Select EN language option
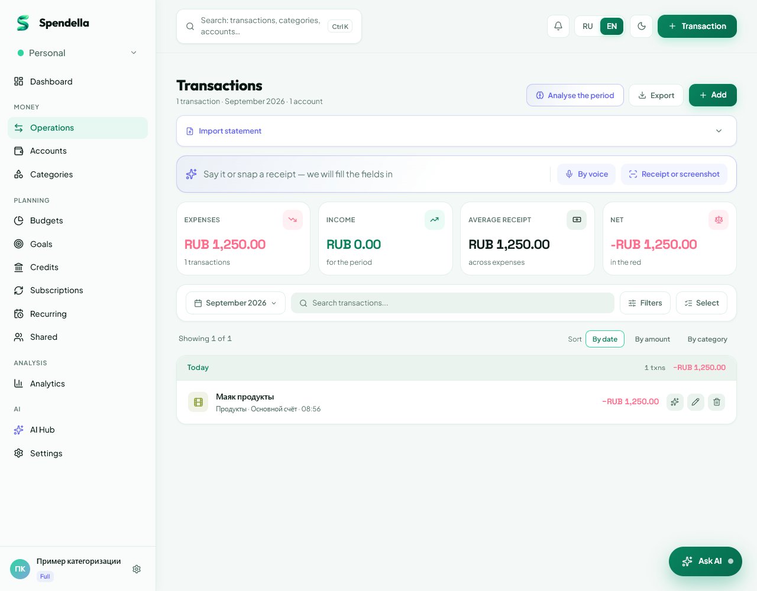757x591 pixels. (x=612, y=26)
